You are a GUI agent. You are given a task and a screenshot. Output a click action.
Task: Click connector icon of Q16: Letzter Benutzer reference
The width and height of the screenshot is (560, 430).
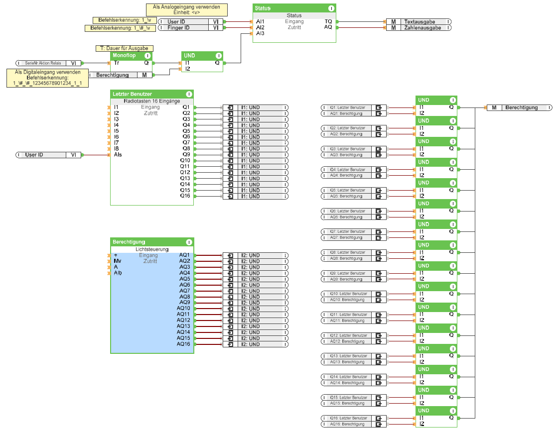[379, 418]
